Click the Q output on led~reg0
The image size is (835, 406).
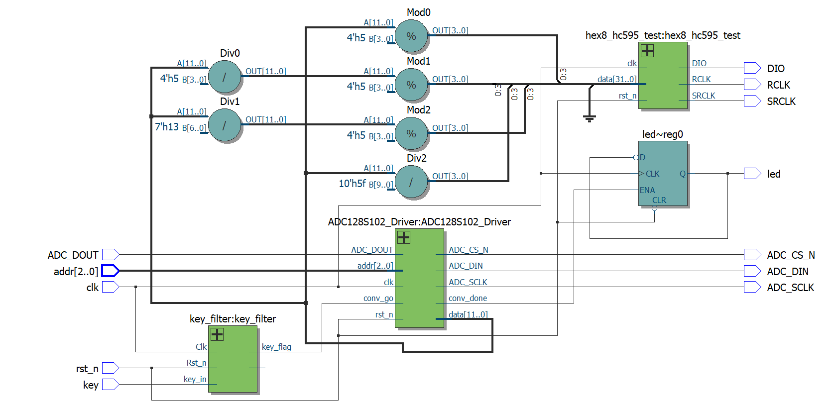coord(683,174)
